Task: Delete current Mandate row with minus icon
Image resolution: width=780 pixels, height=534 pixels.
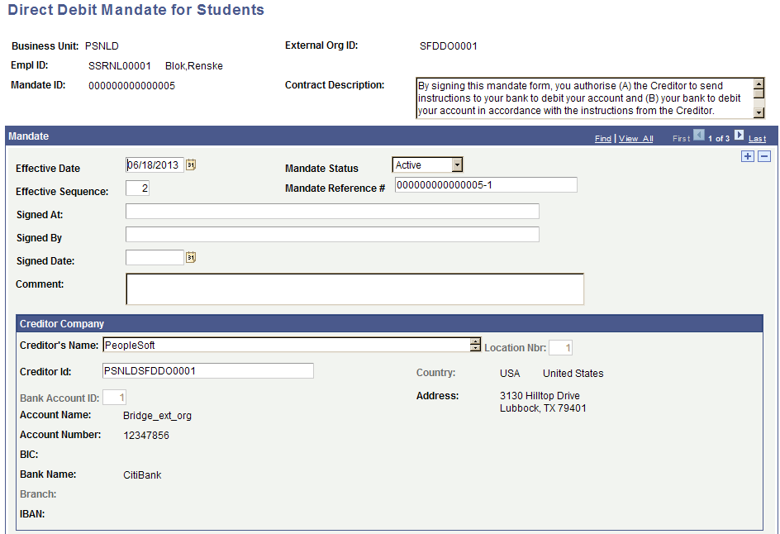Action: (763, 155)
